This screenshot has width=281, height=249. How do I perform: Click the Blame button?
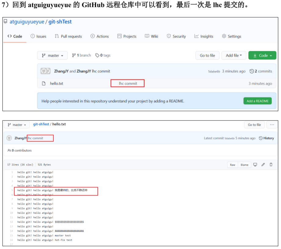click(244, 165)
